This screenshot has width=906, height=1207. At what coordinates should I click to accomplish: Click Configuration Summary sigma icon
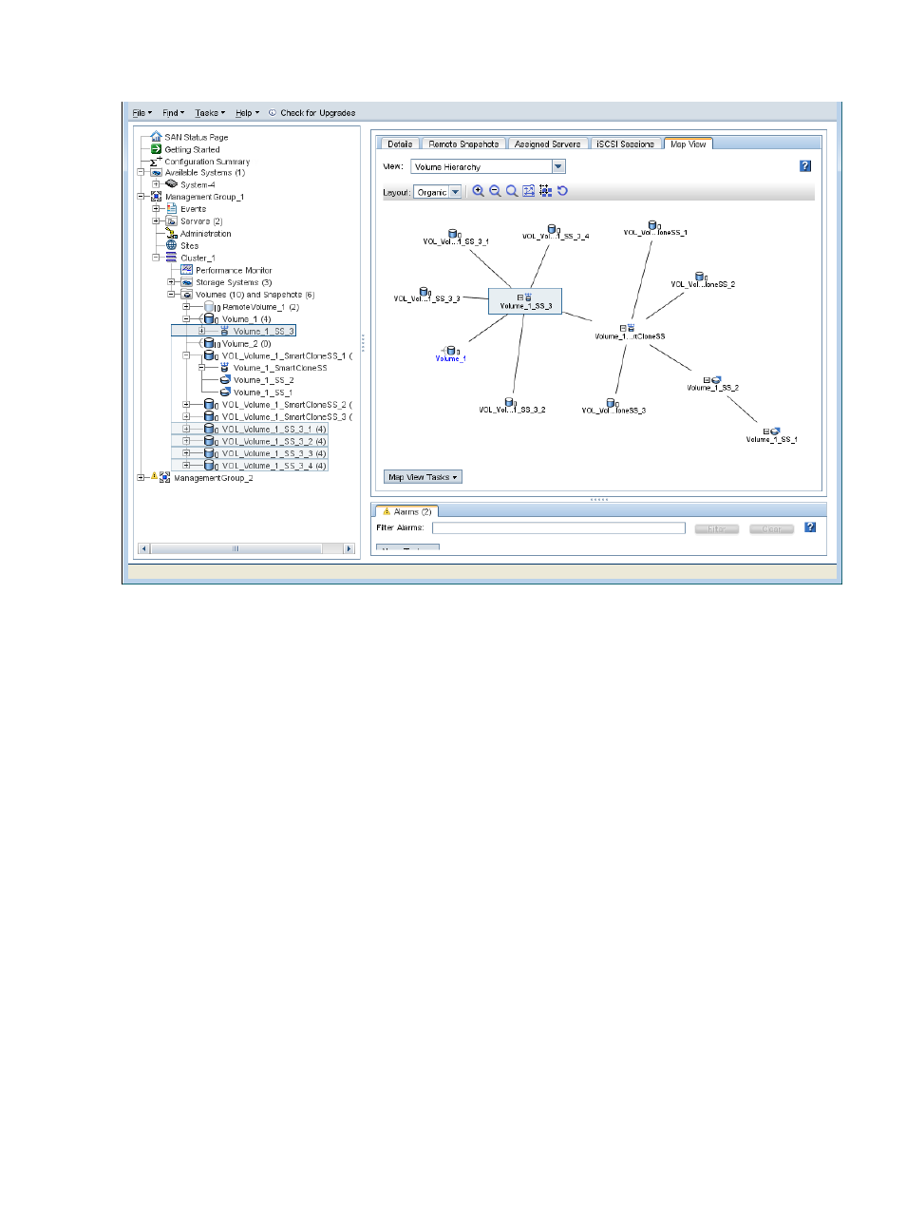(x=156, y=162)
